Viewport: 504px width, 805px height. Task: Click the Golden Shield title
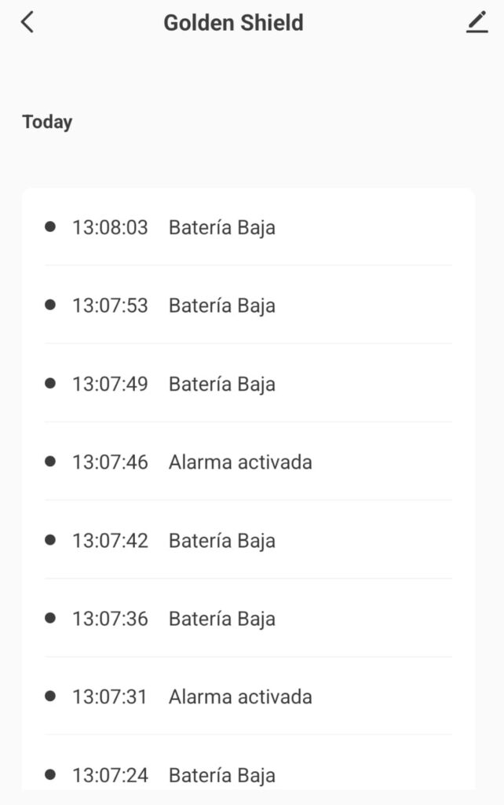pos(233,23)
